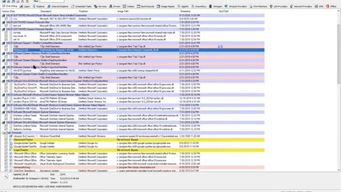
Task: Click the Print Monitors tab printer icon
Action: 251,6
